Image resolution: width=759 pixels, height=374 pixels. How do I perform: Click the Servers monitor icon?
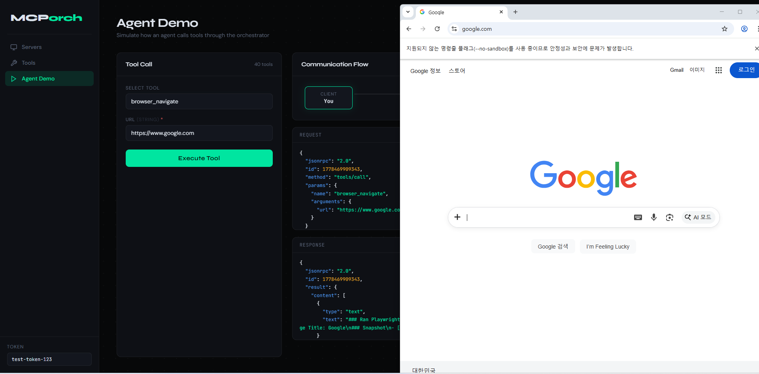point(14,47)
